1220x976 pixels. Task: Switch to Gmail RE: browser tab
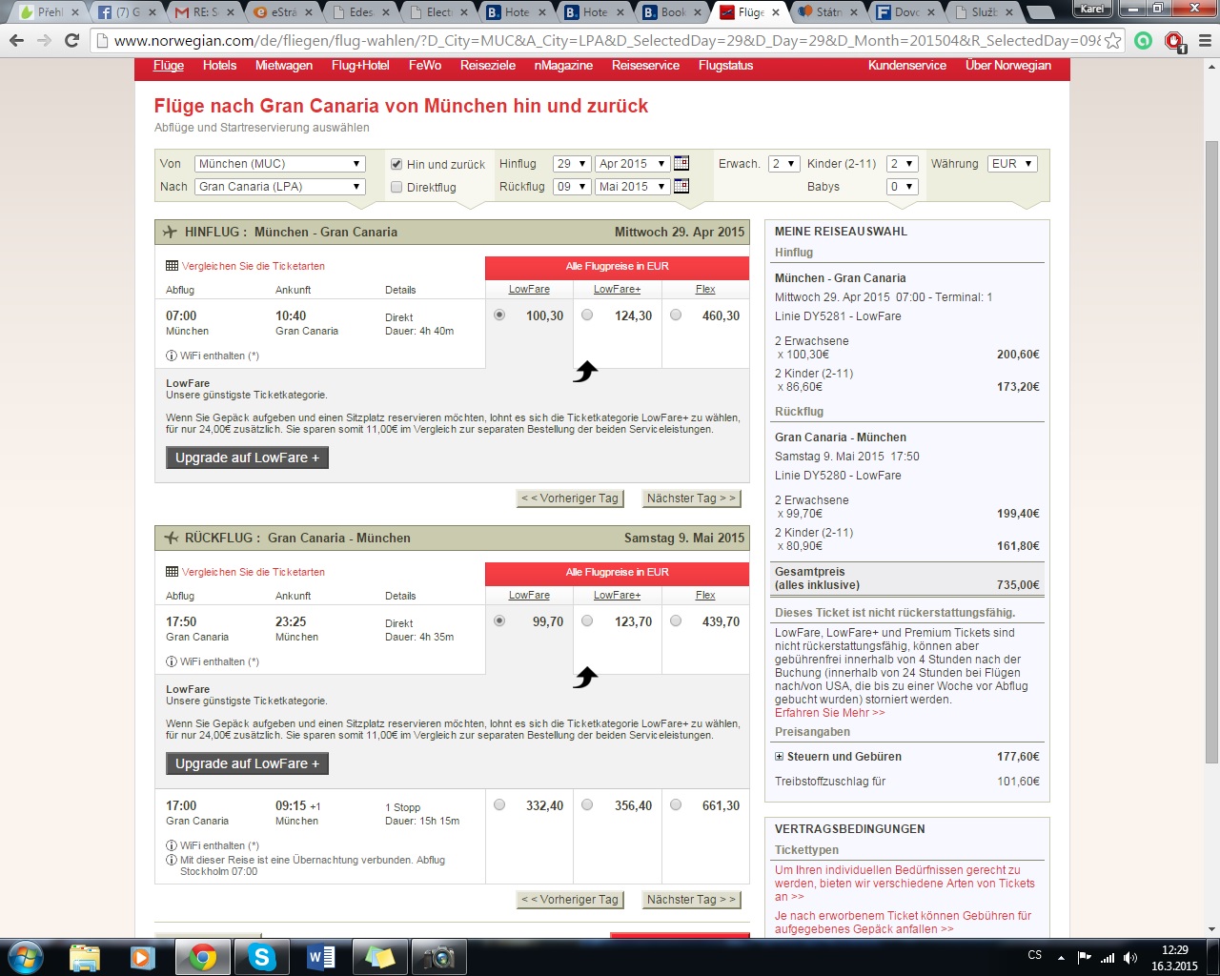coord(205,12)
